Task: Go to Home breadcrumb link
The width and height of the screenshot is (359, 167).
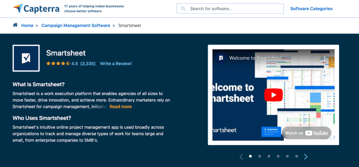Action: (27, 26)
